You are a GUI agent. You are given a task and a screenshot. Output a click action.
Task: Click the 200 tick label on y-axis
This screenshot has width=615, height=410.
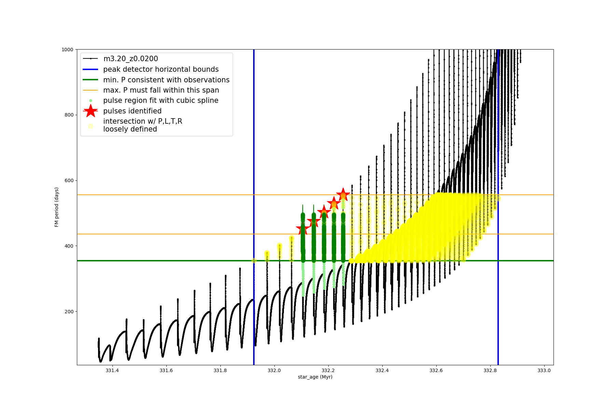coord(69,312)
